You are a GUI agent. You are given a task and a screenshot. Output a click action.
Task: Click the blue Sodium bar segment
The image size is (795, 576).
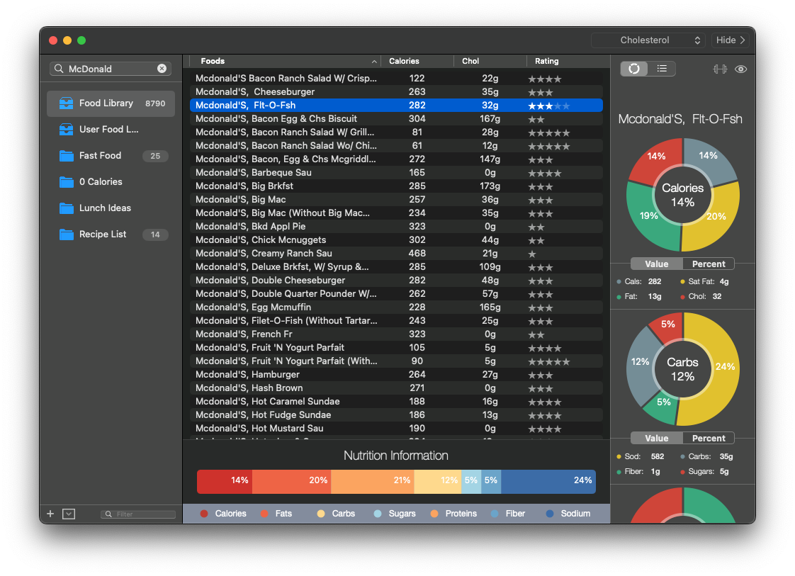click(x=548, y=480)
